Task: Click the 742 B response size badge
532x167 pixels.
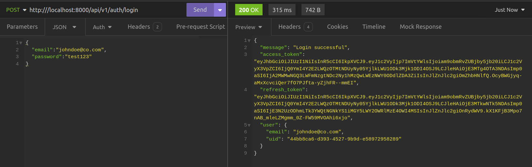Action: 313,10
